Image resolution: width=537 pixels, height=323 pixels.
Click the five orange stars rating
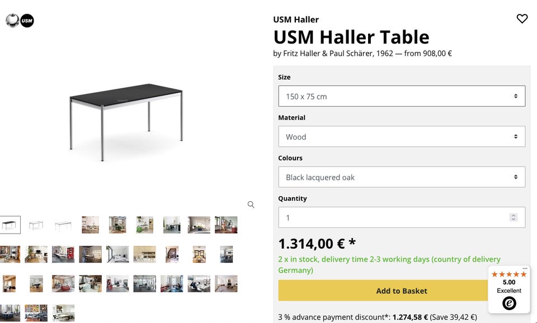click(509, 274)
